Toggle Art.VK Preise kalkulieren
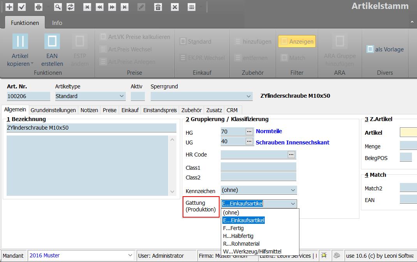This screenshot has width=417, height=262. [135, 37]
